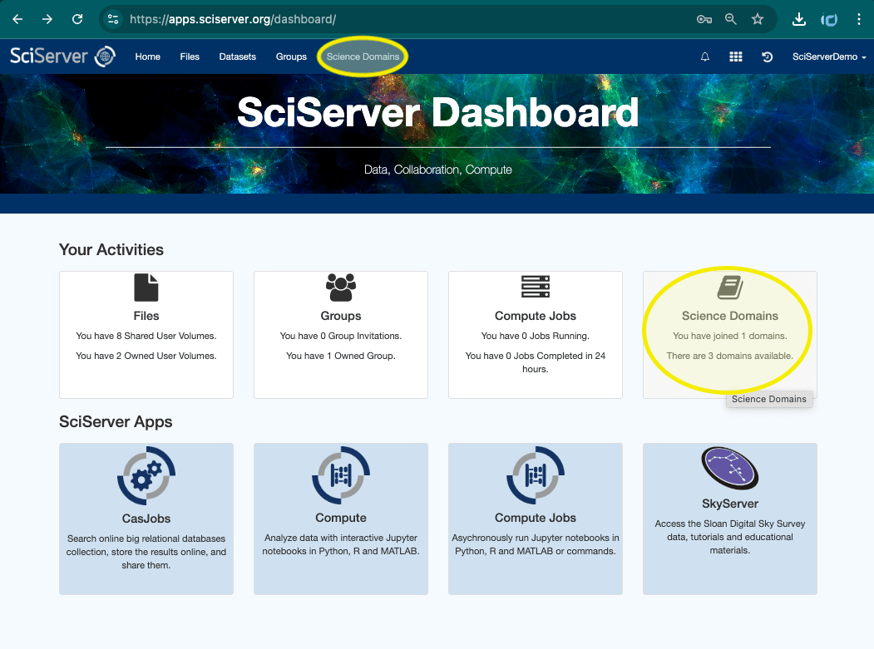Click the SciServer logo
Image resolution: width=874 pixels, height=649 pixels.
[62, 57]
